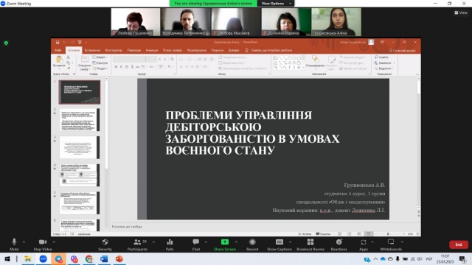Screen dimensions: 472x265
Task: Open the Reactions menu
Action: (339, 244)
